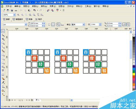Select the Text tool (字)
The width and height of the screenshot is (136, 109).
3,71
